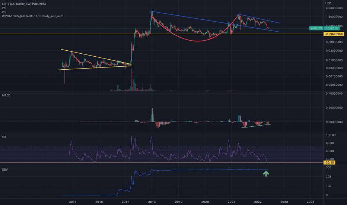Select the 30.38 RSI value label
Viewport: 347px width, 205px height.
coord(330,163)
